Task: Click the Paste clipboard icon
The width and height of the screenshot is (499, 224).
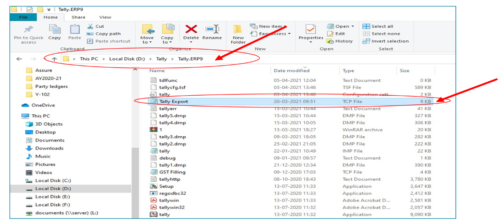Action: coord(74,29)
